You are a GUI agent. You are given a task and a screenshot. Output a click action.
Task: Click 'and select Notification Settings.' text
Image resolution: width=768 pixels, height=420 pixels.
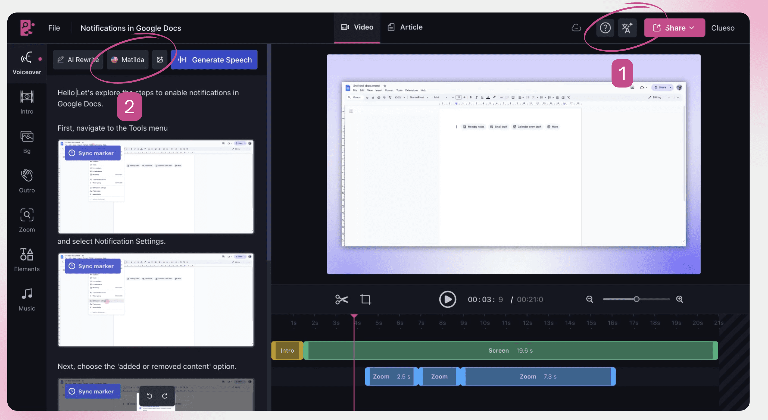[x=111, y=241]
